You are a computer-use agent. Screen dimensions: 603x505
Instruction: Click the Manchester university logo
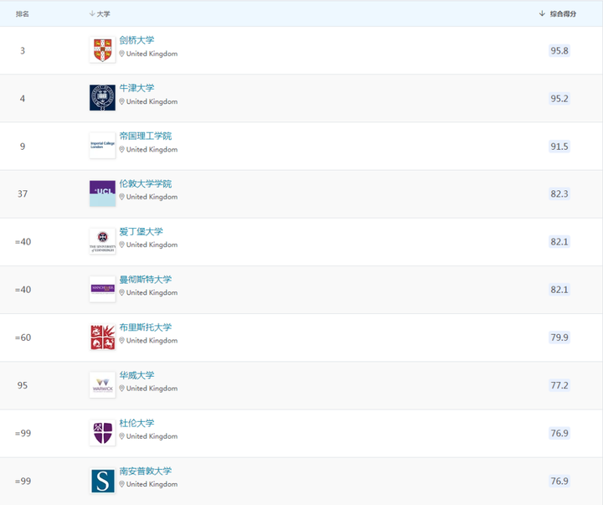[102, 289]
